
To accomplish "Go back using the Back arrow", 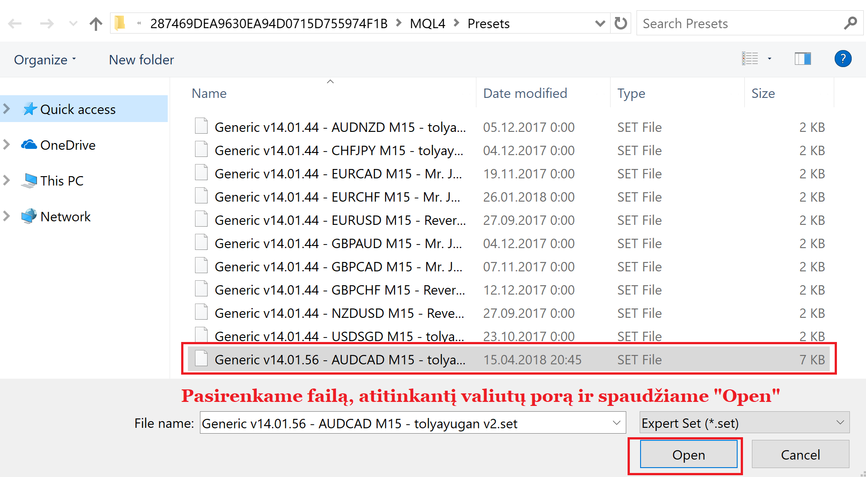I will point(15,23).
